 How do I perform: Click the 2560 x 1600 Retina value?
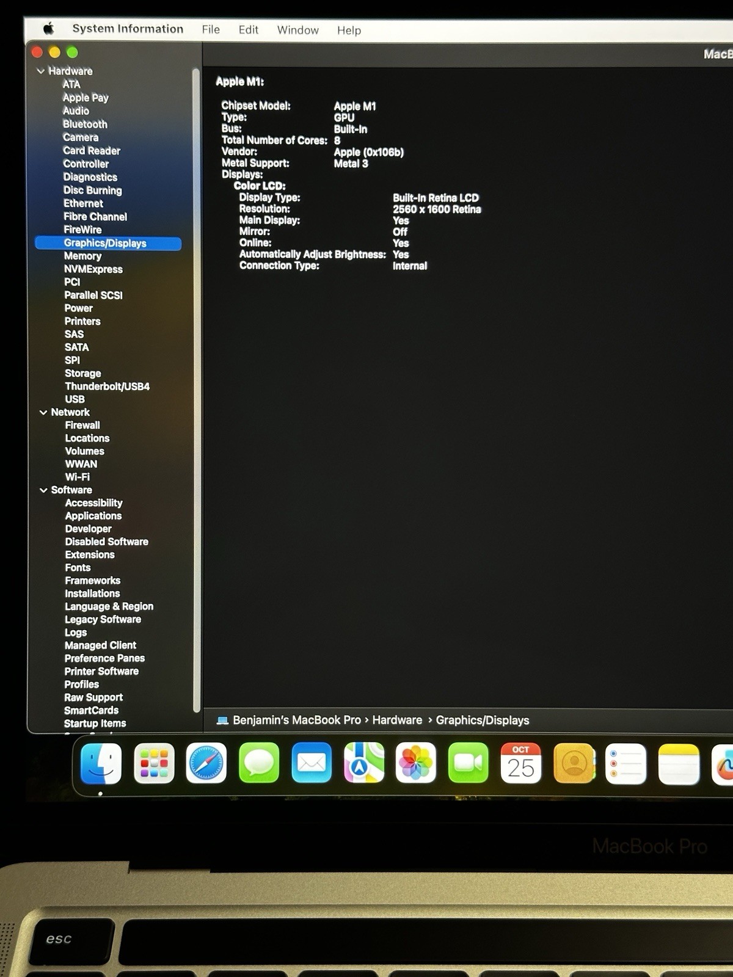[437, 209]
